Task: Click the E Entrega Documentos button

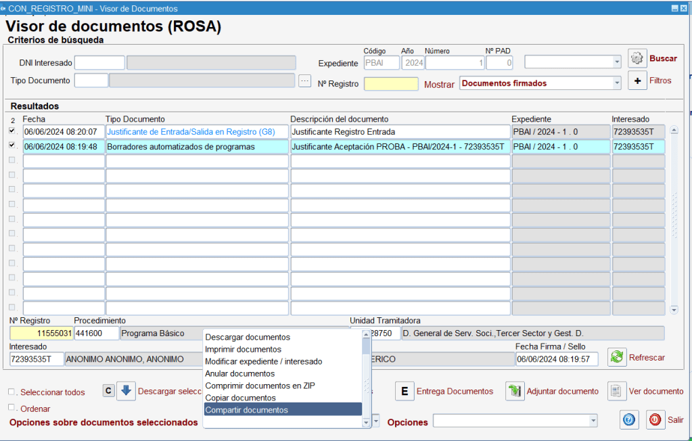Action: click(404, 391)
